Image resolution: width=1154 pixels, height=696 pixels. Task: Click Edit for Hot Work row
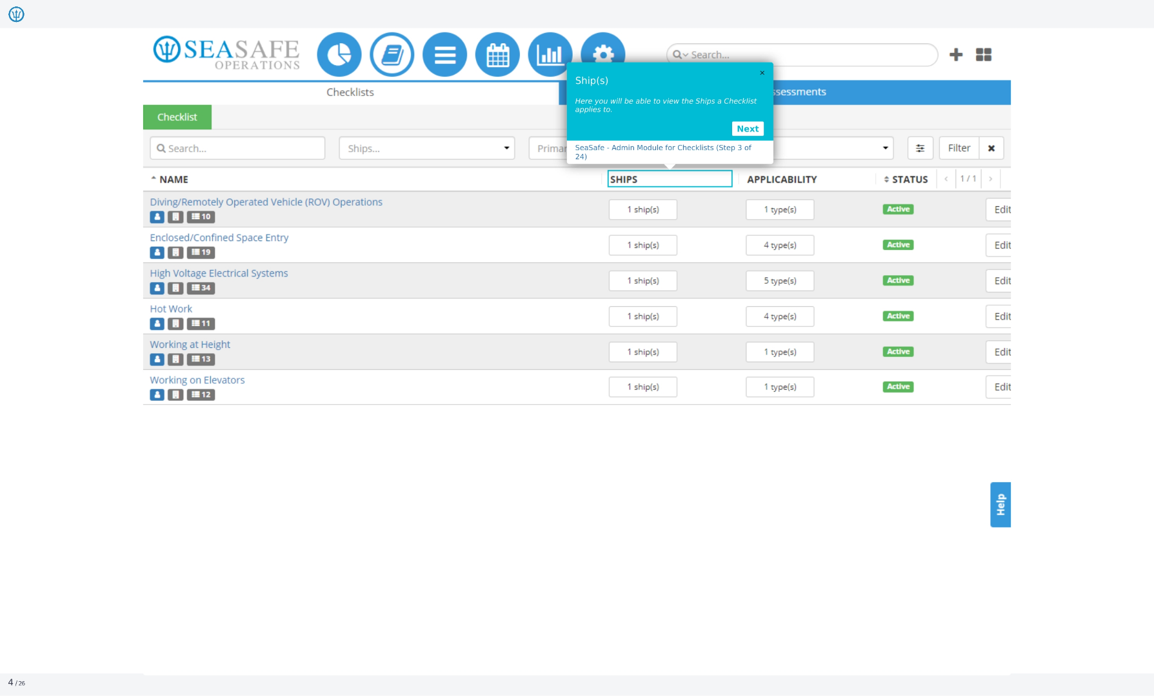point(999,316)
